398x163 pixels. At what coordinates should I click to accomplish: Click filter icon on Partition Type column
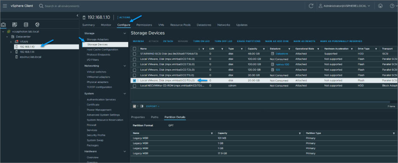(x=393, y=133)
